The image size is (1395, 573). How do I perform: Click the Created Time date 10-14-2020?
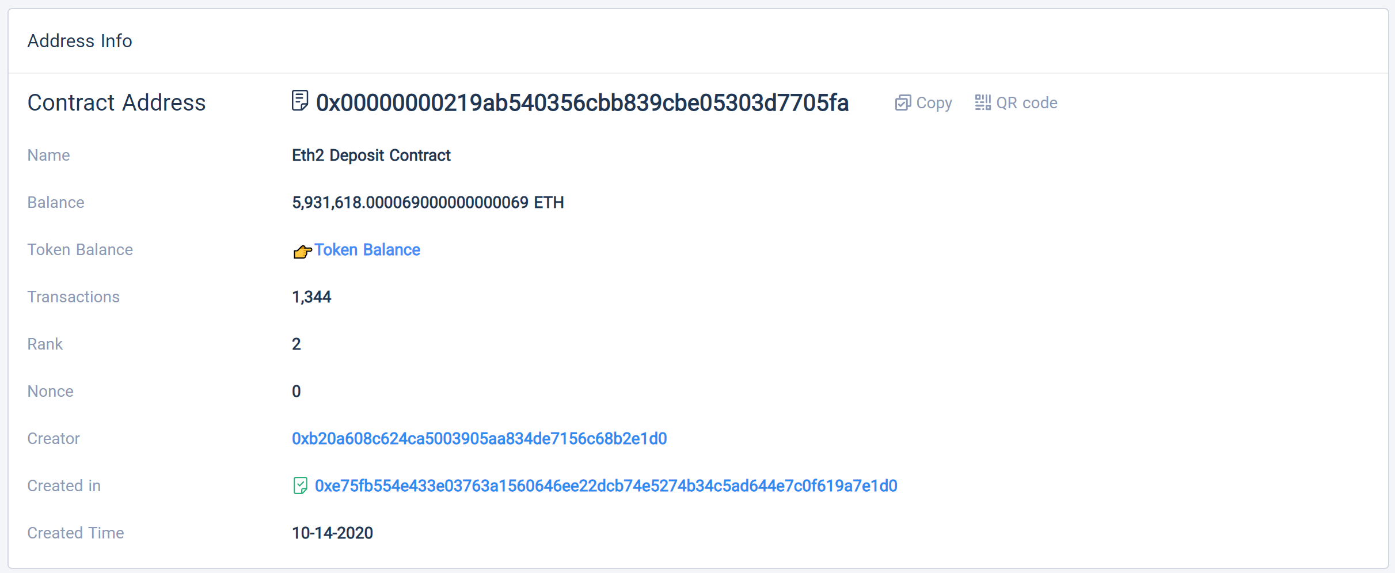click(x=332, y=533)
